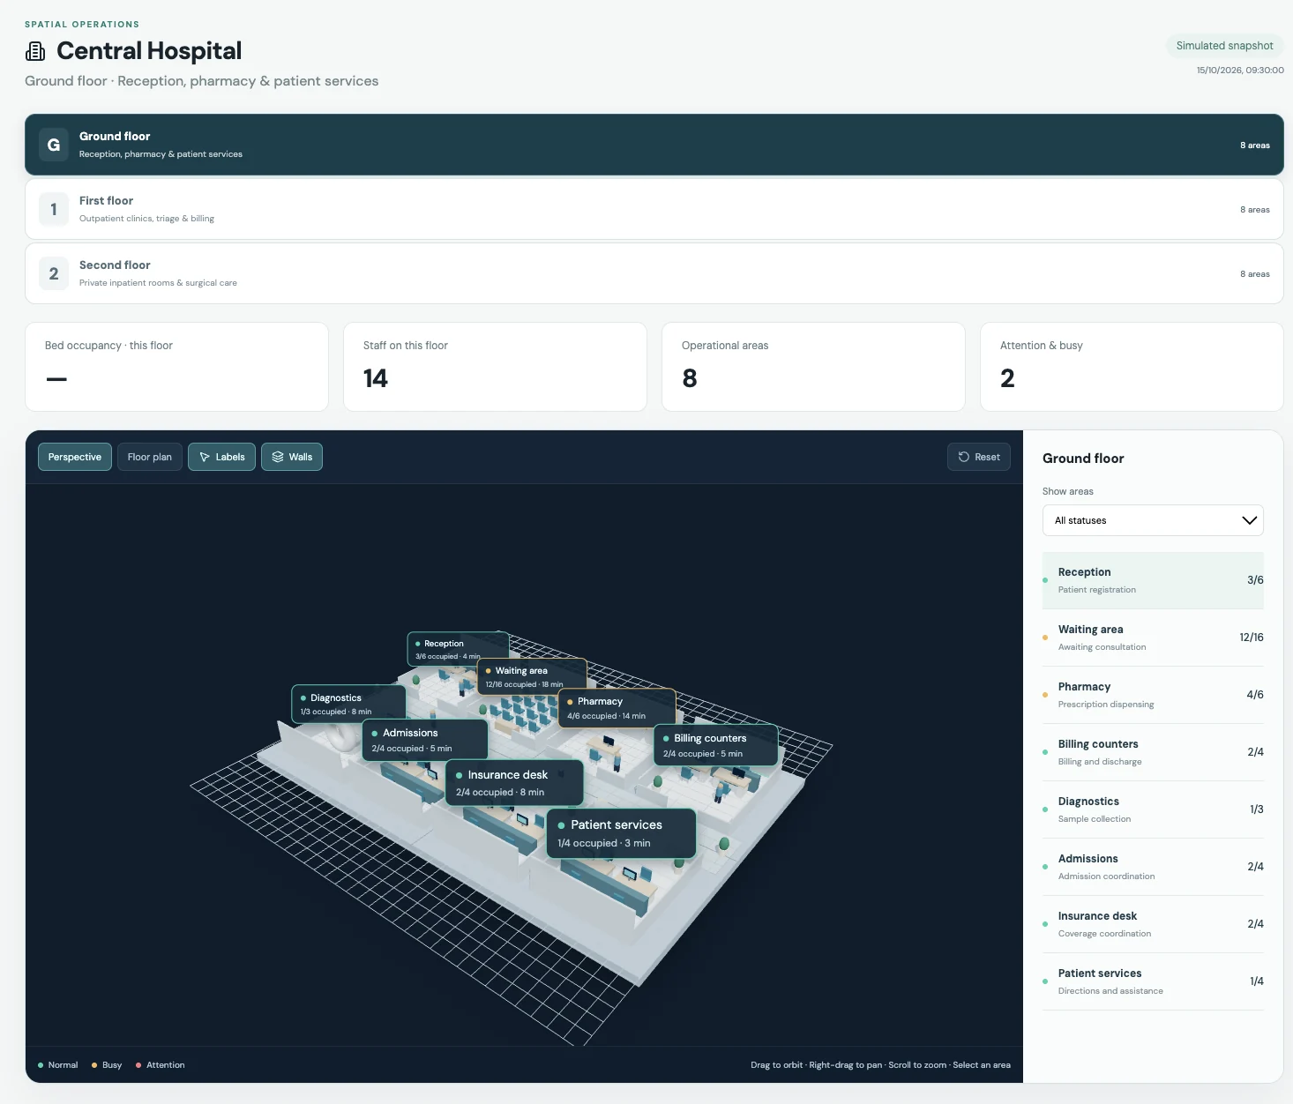Select the Second floor tab

pyautogui.click(x=654, y=273)
